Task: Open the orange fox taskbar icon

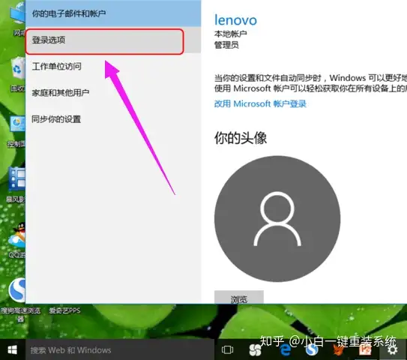Action: [x=339, y=349]
